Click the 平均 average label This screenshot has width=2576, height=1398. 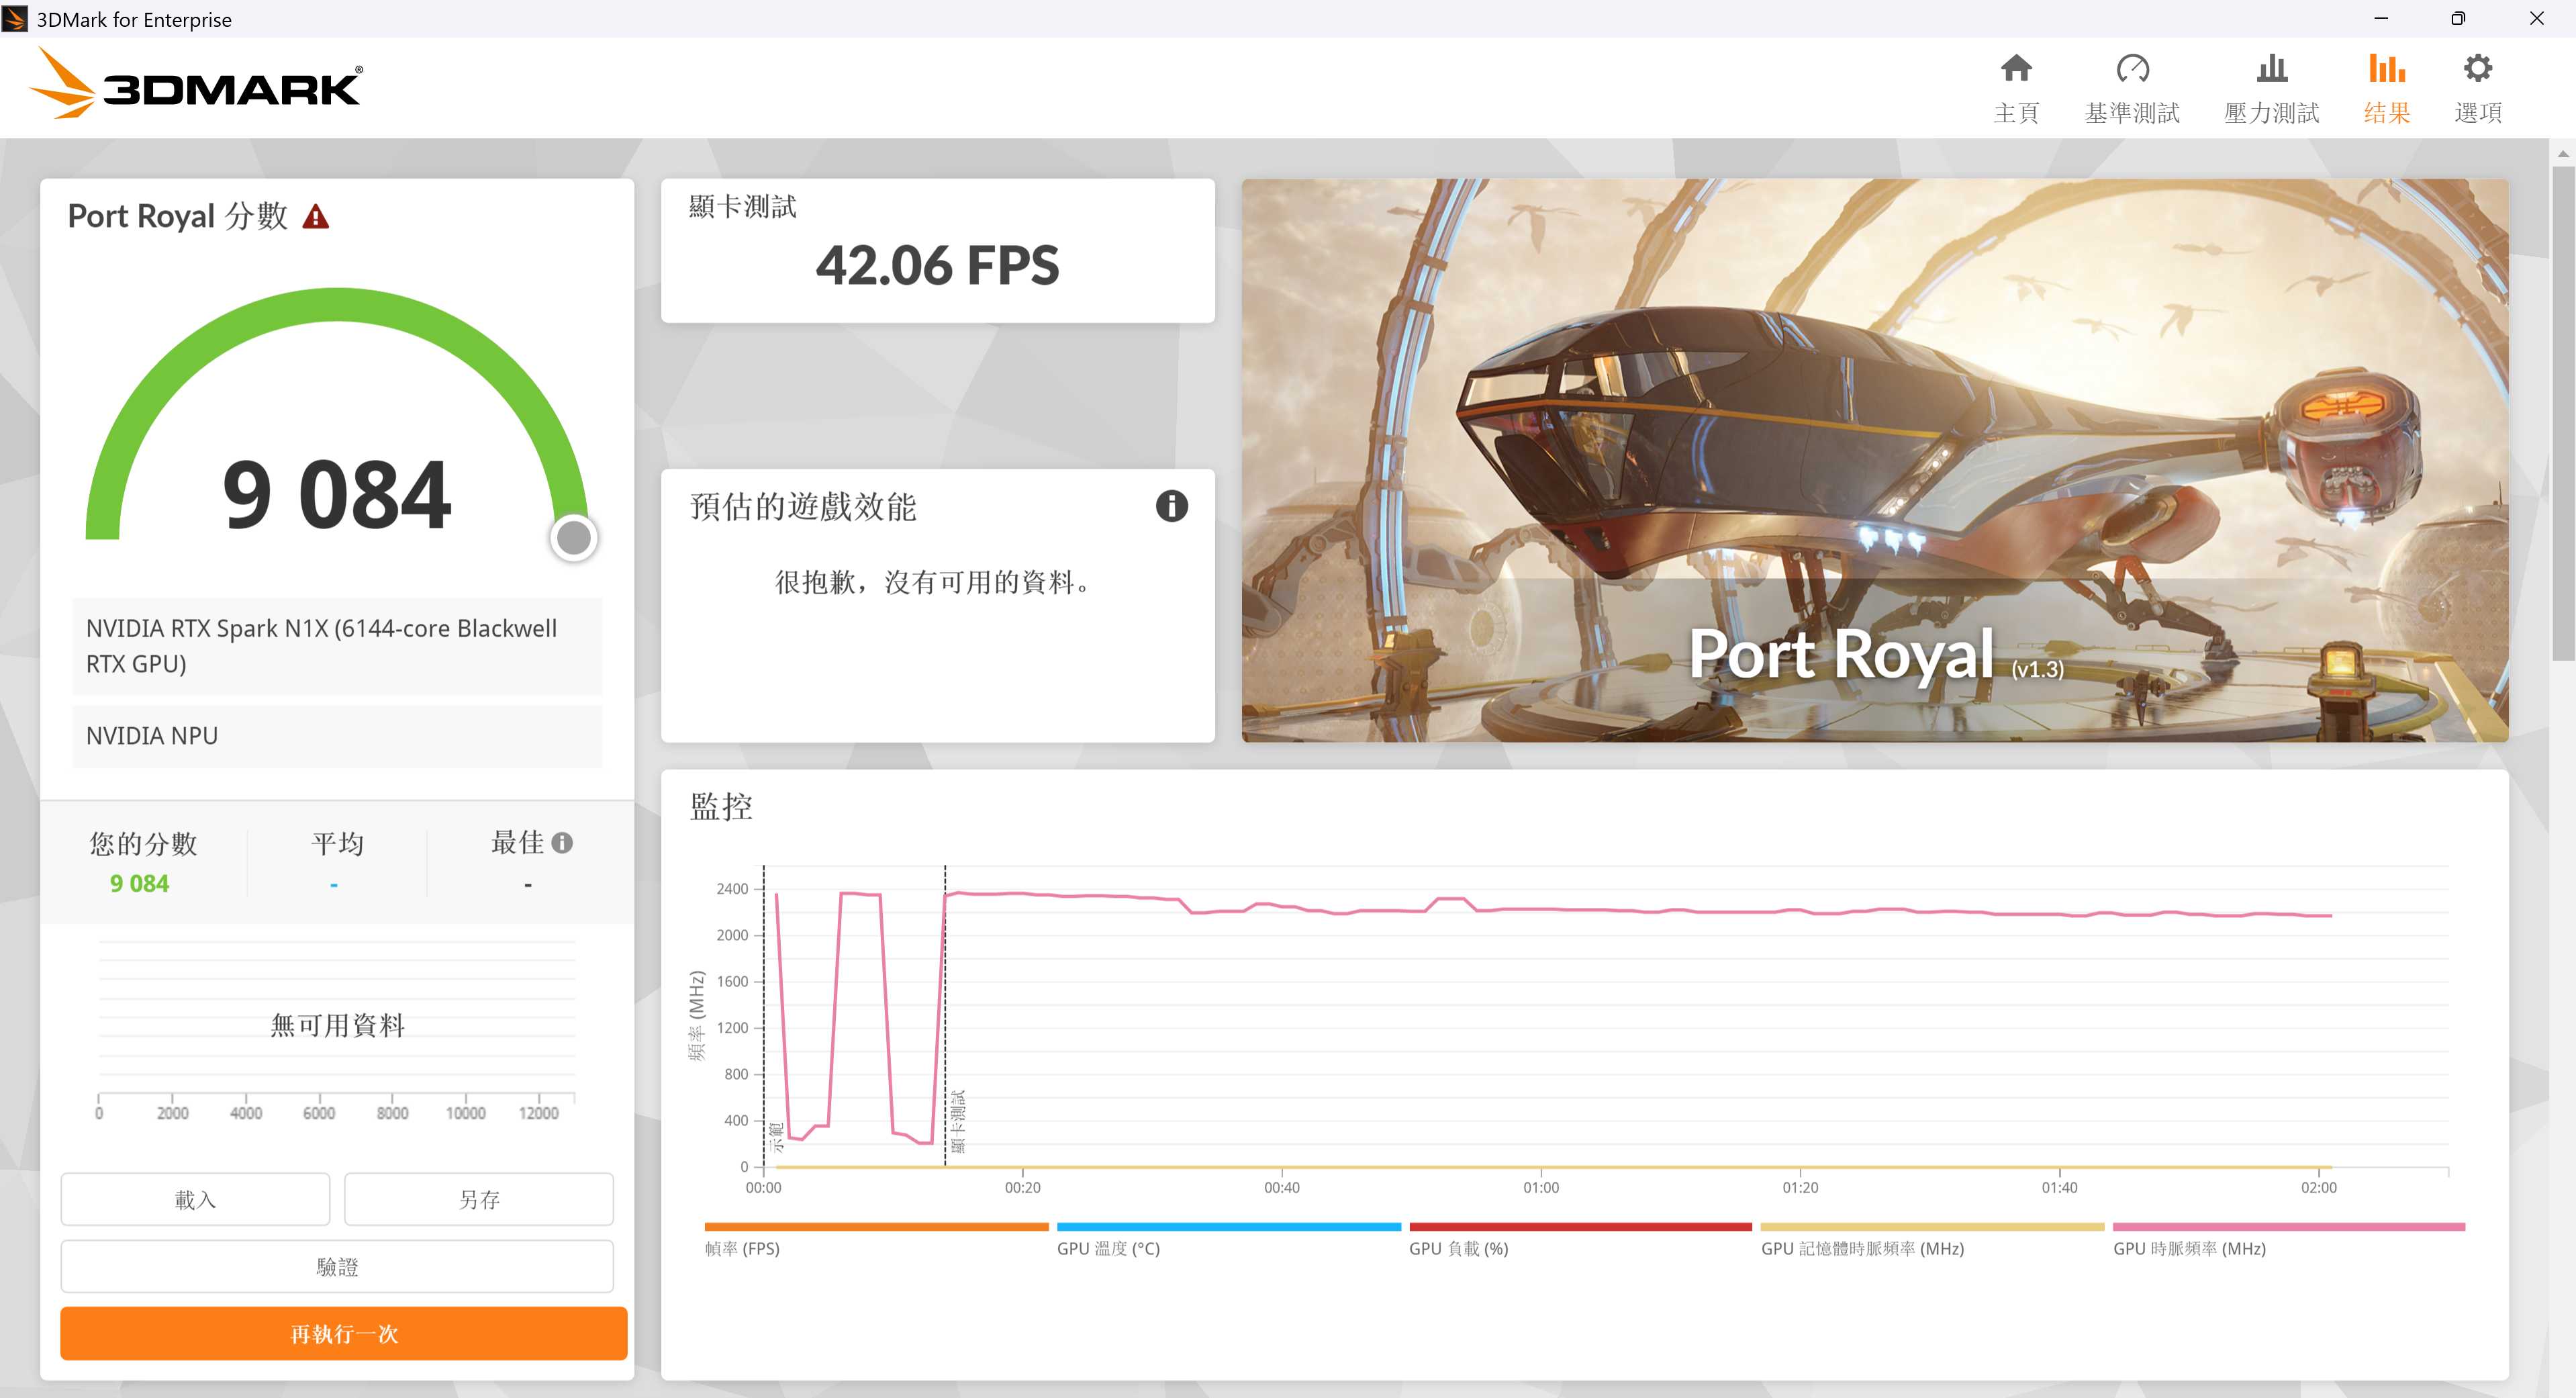337,843
